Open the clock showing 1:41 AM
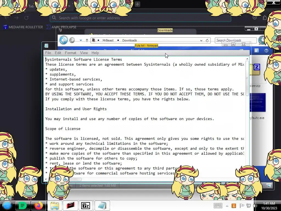 [x=269, y=206]
